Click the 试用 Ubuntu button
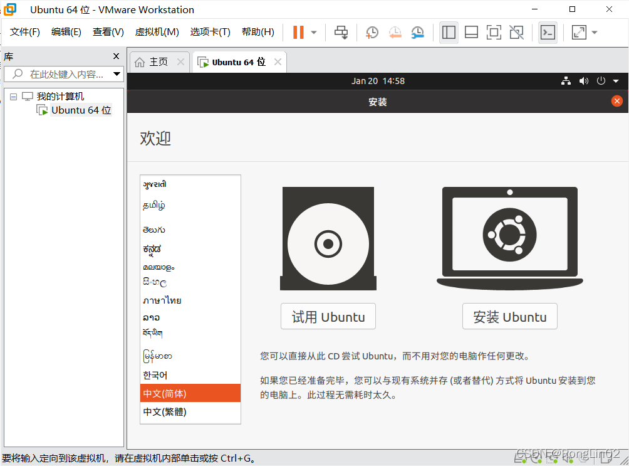Screen dimensions: 629x466 328,317
